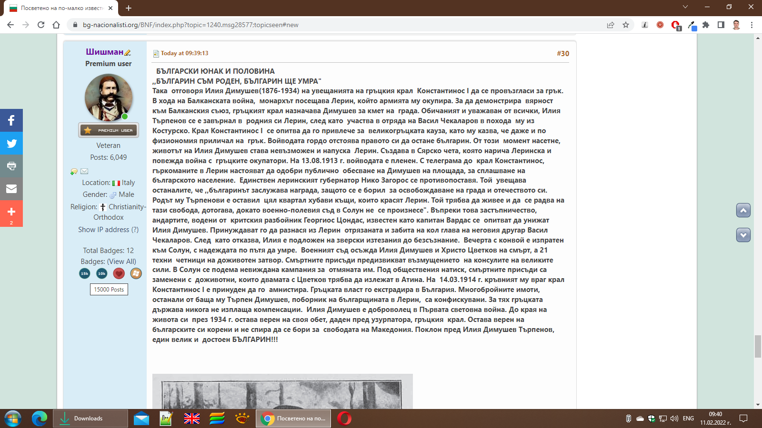Reload the current page
The width and height of the screenshot is (762, 428).
point(41,25)
